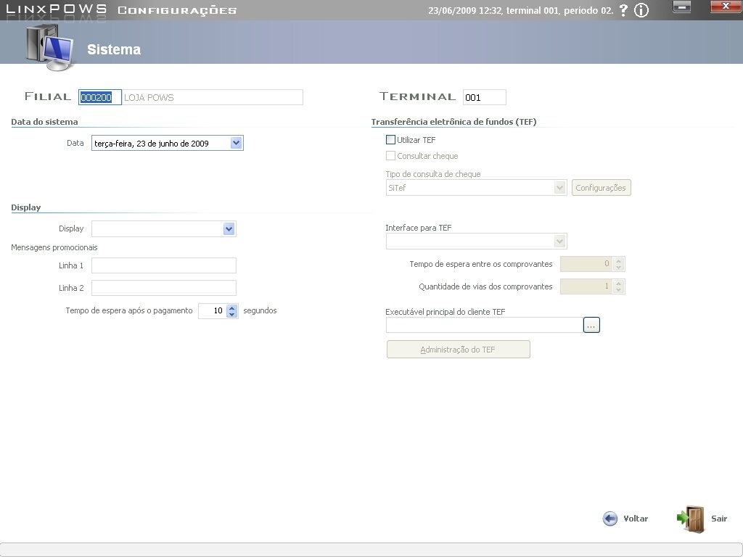Increase tempo de espera entre os comprovantes
Screen dimensions: 743x557
618,260
